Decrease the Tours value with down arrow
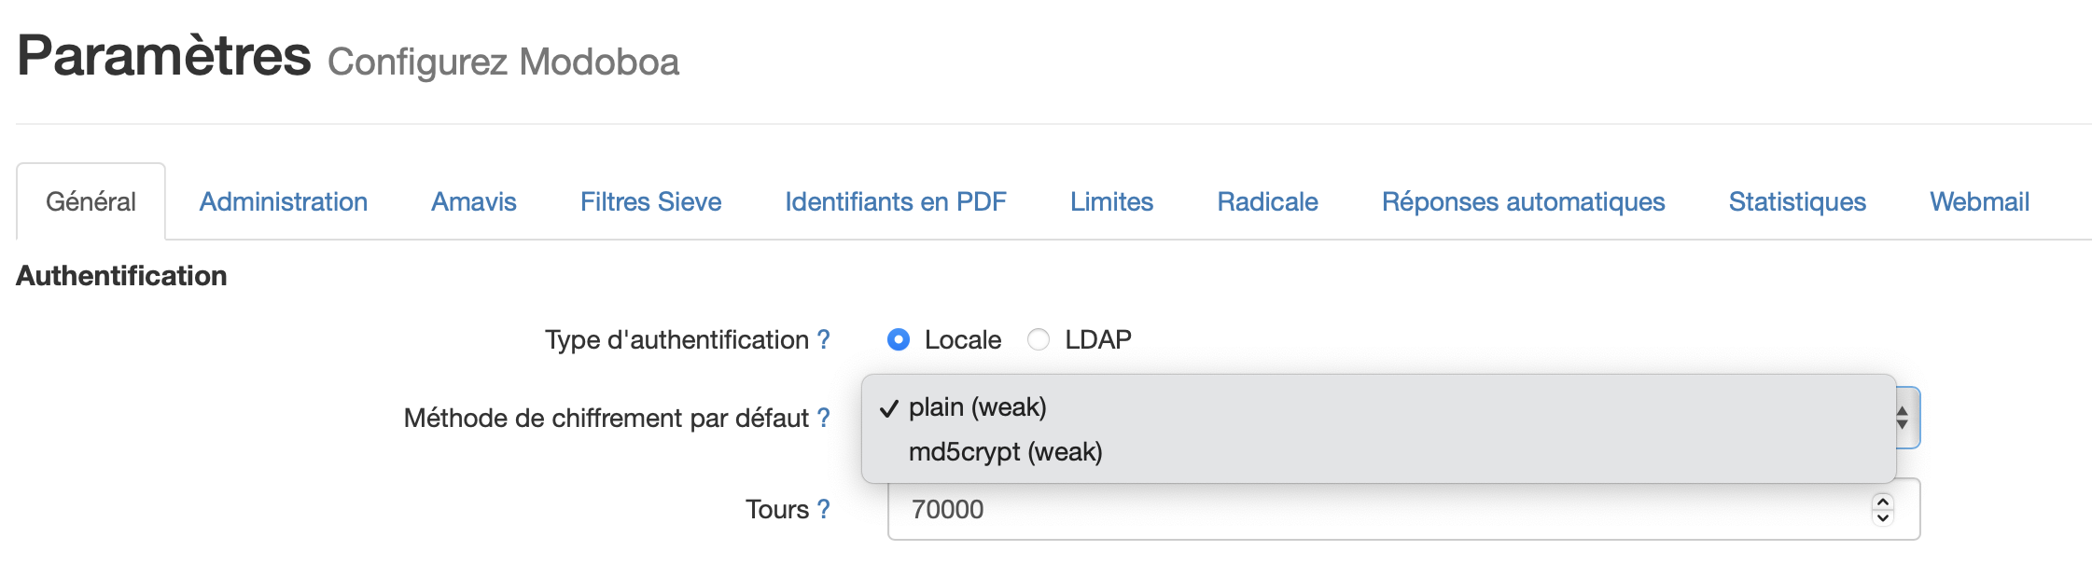Screen dimensions: 2092x578 coord(1883,517)
